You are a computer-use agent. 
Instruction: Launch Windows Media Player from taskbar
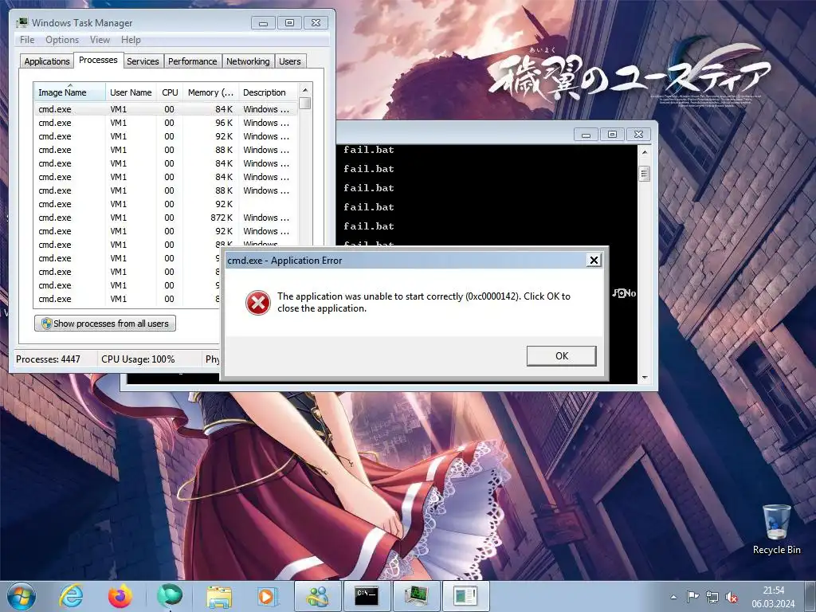pos(268,596)
